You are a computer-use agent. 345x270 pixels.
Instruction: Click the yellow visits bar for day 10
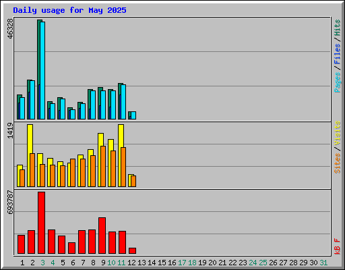[111, 163]
